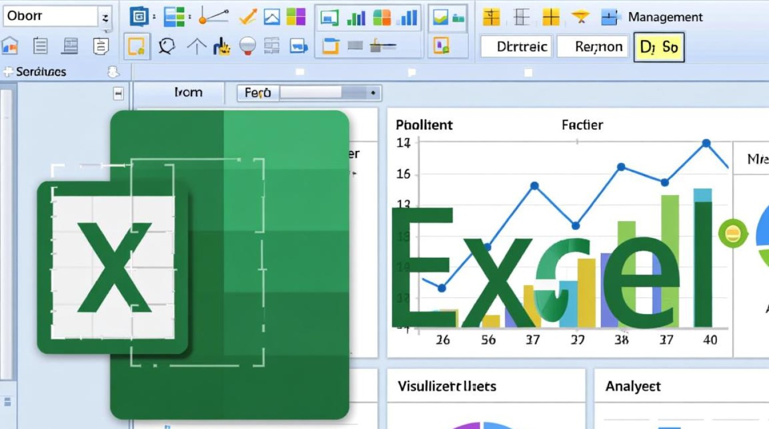Click the note page icon with folded corner

(100, 45)
